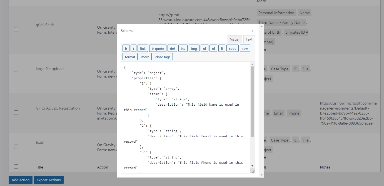
Task: Click text area scrollbar down arrow
Action: point(252,166)
